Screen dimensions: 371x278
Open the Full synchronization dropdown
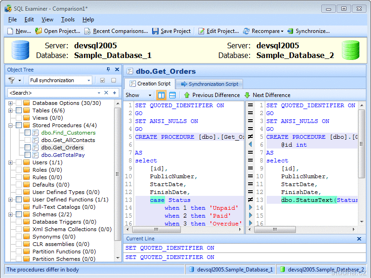89,80
